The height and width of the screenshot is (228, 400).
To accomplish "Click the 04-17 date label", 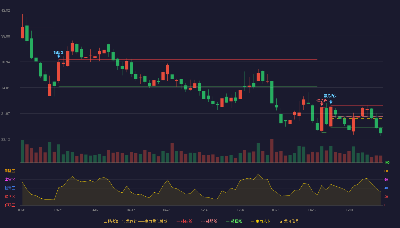I will 131,210.
